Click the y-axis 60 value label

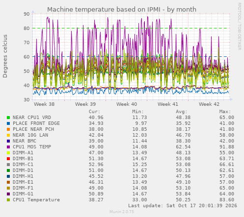(x=27, y=57)
